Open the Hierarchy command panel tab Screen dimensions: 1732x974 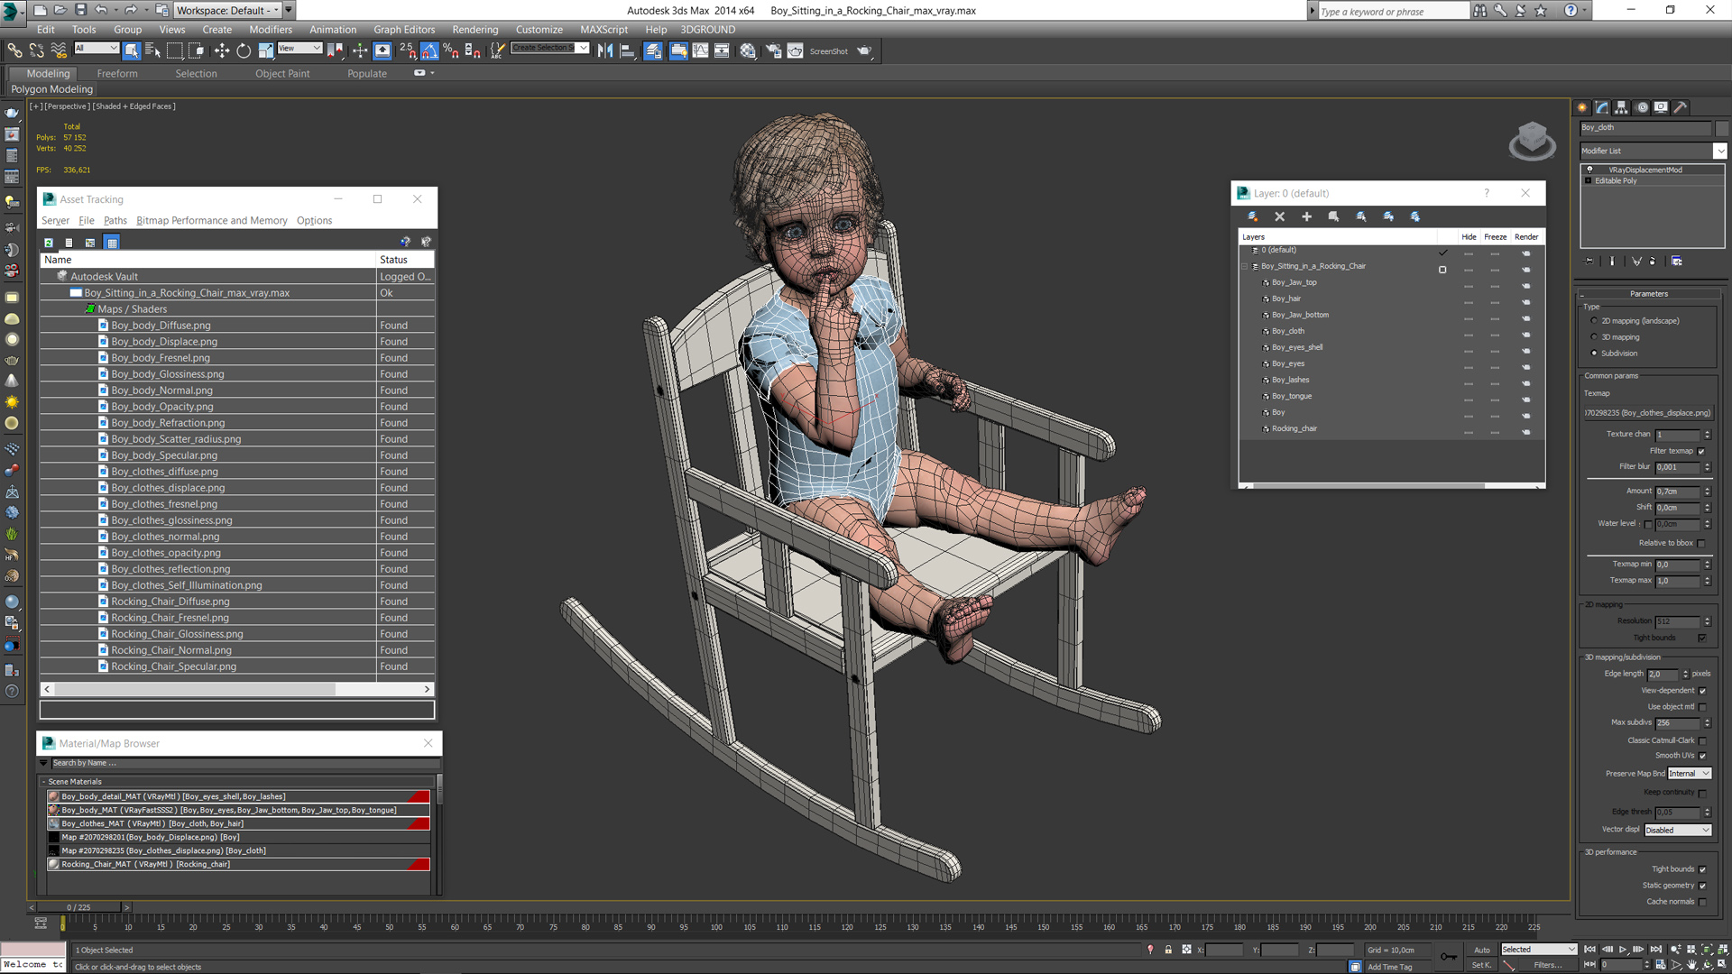click(1621, 107)
